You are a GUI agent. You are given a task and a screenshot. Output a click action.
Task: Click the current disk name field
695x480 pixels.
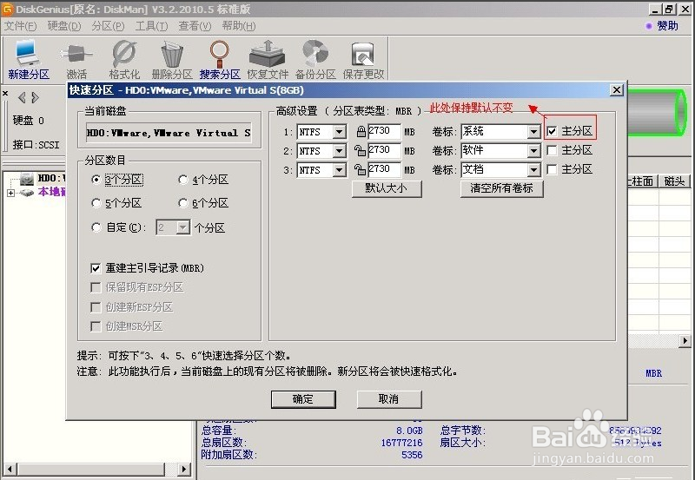click(169, 133)
